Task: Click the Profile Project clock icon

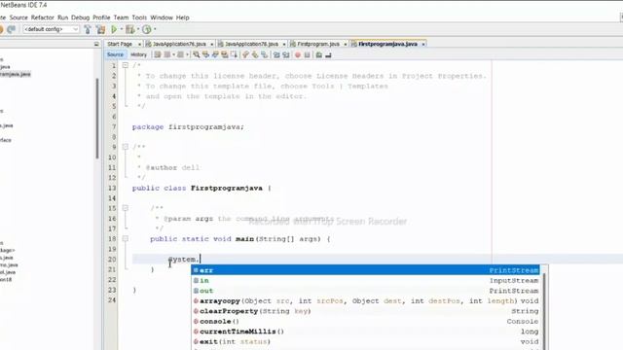Action: click(x=147, y=29)
